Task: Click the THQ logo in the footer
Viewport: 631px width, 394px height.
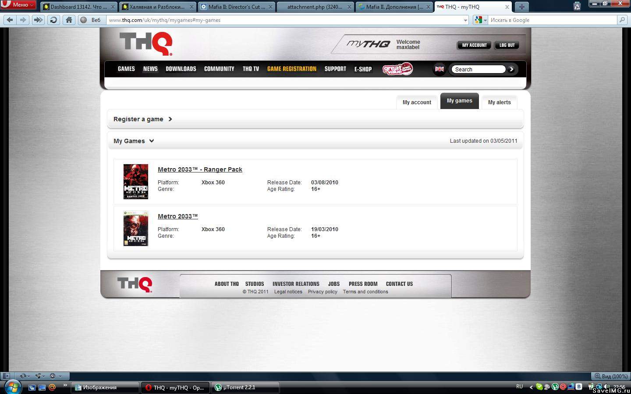Action: (x=135, y=284)
